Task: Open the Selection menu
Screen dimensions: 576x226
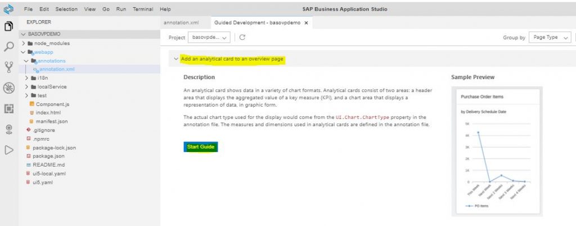Action: 66,9
